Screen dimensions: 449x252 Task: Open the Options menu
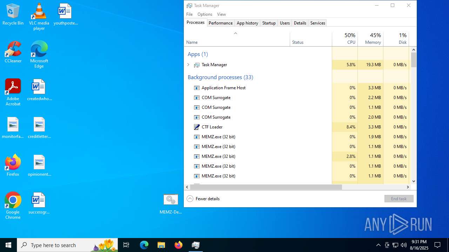tap(205, 14)
